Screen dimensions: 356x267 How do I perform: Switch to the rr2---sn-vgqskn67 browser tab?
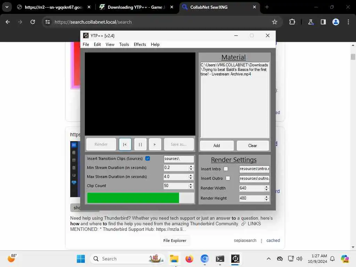(x=53, y=7)
